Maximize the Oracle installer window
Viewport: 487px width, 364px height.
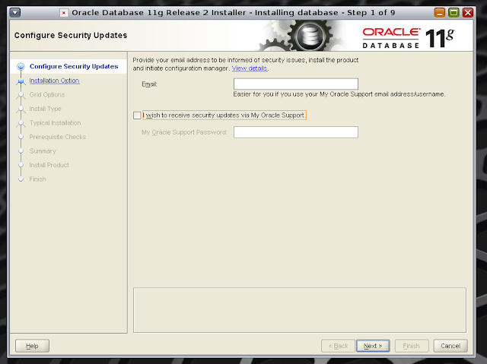[454, 13]
